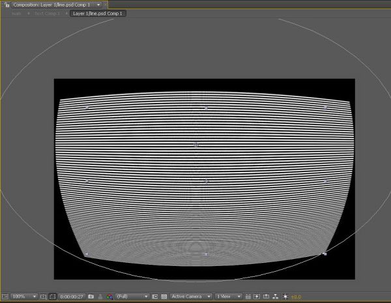Screen dimensions: 391x303
Task: Open the 100% magnification dropdown
Action: click(24, 296)
